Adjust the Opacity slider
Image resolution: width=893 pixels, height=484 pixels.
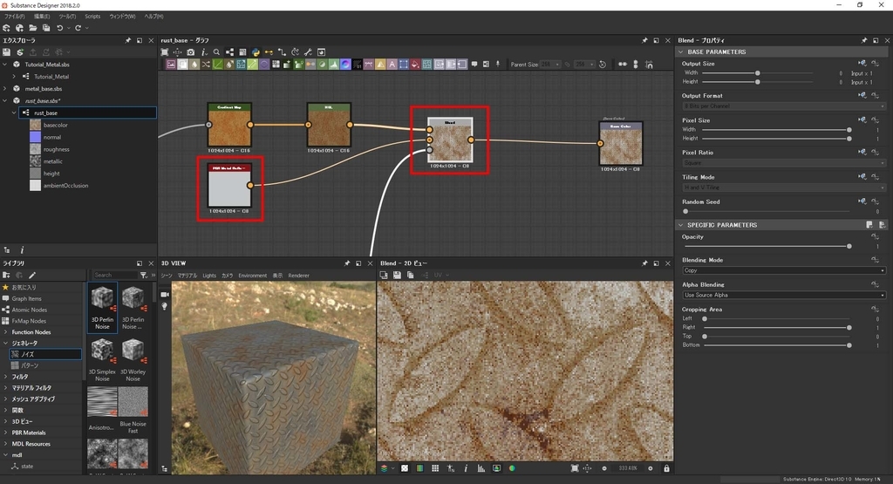point(849,246)
